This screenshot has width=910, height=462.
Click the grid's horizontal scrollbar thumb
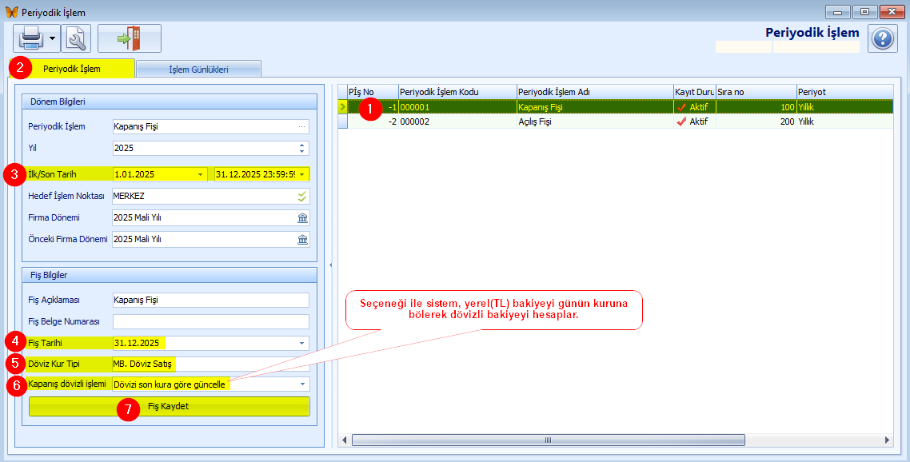pos(548,440)
